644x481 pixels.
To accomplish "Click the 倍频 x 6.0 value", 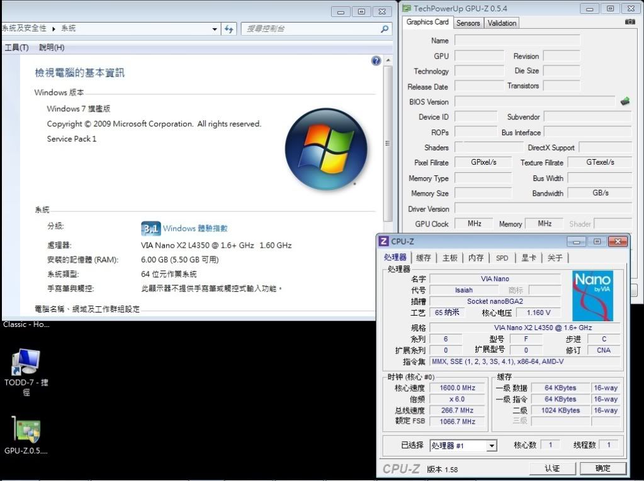I will pyautogui.click(x=457, y=399).
